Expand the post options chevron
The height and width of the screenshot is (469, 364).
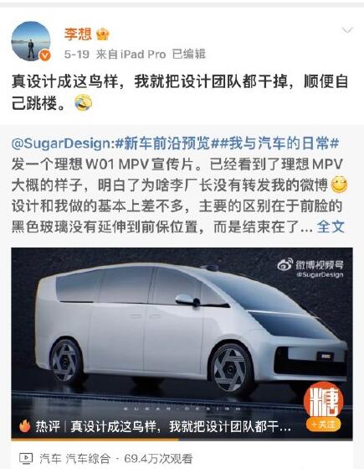tap(347, 30)
